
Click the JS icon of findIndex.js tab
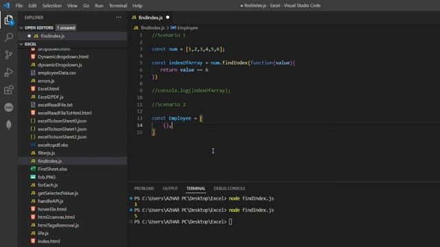coord(134,17)
